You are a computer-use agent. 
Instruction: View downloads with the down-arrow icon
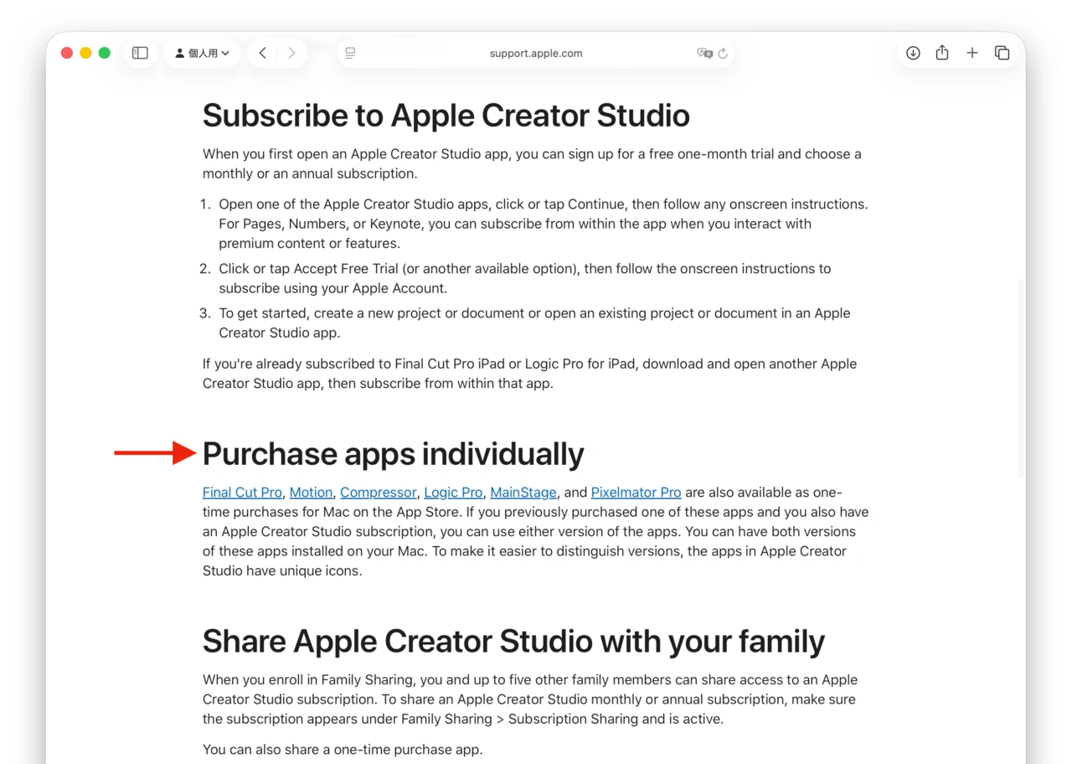pyautogui.click(x=912, y=52)
